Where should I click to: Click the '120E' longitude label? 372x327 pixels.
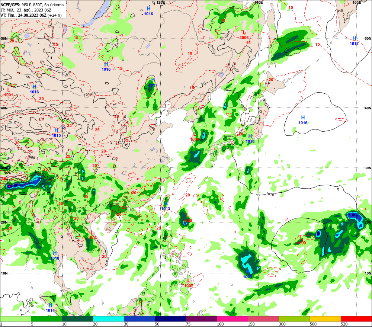(161, 2)
